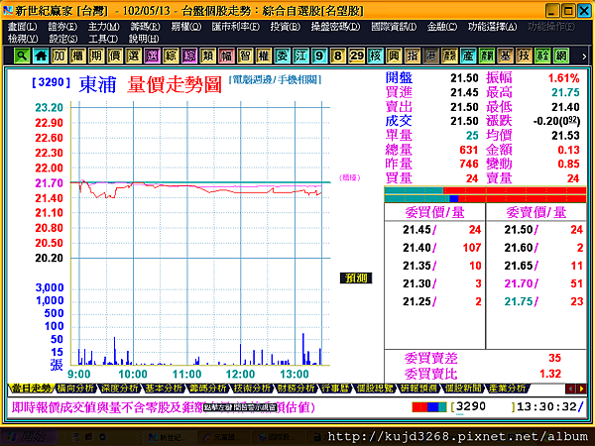Viewport: 595px width, 446px height.
Task: Click the yellow 選 toolbar icon
Action: (134, 56)
